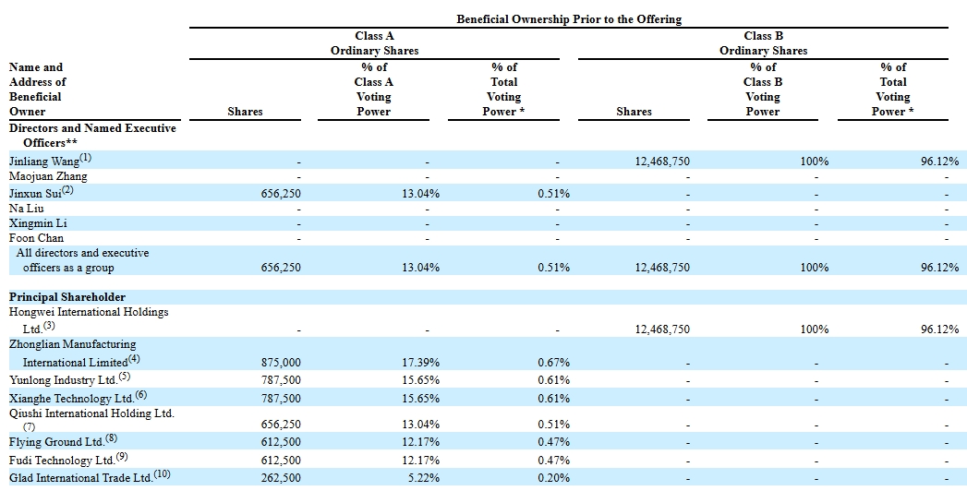Open footnote (2) next to Jinxun Sui

coord(66,191)
